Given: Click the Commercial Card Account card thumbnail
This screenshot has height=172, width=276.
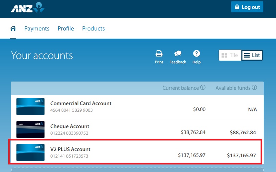Looking at the screenshot, I should pos(30,107).
